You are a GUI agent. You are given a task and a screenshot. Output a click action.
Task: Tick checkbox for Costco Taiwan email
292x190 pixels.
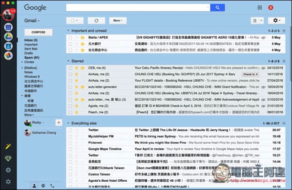[x=70, y=174]
